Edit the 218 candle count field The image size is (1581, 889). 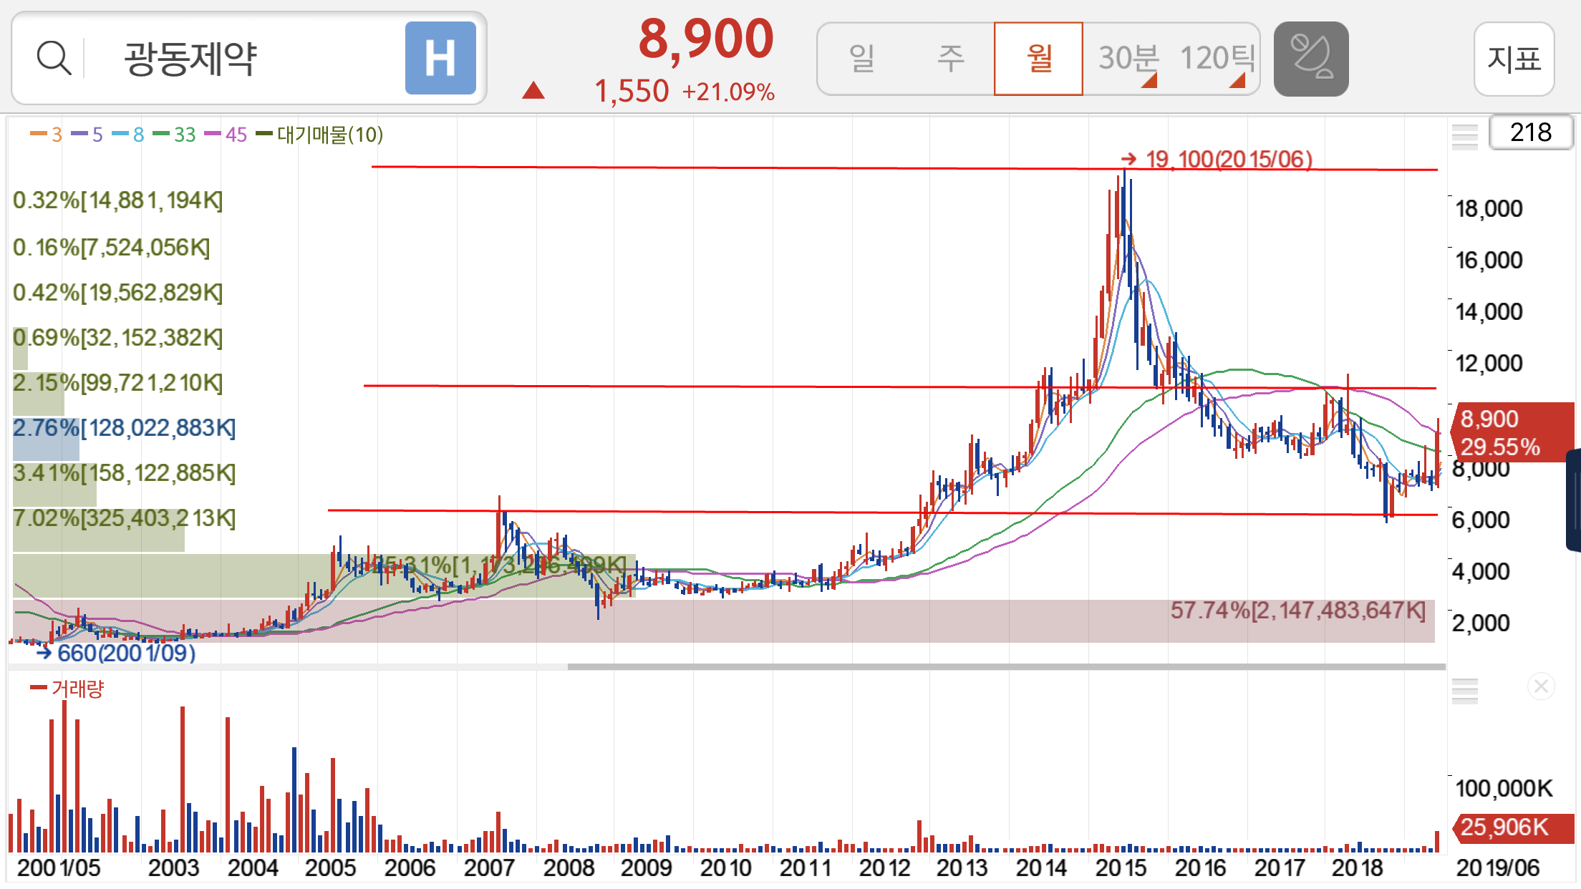[x=1530, y=132]
